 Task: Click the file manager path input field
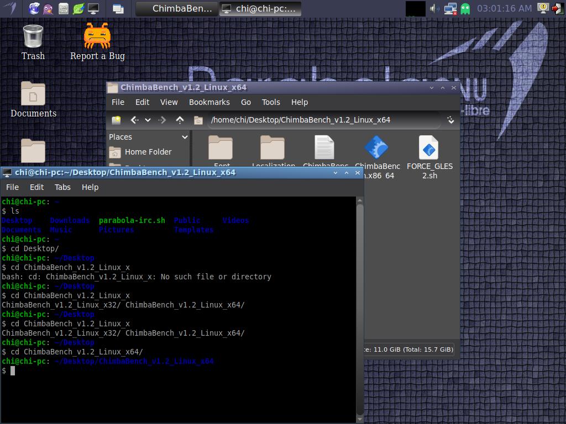tap(323, 120)
